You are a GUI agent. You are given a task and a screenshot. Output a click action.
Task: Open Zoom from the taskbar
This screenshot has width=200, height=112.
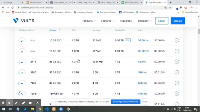pyautogui.click(x=61, y=109)
